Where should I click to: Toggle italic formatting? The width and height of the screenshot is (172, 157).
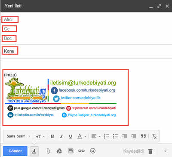tap(61, 136)
